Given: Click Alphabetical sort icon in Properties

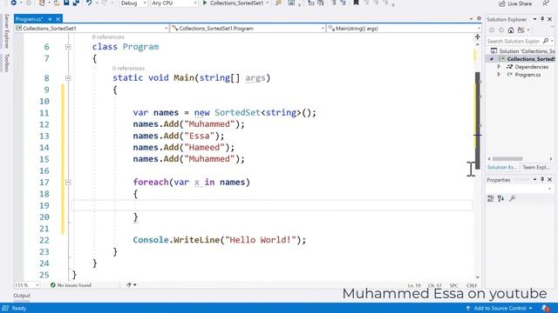Looking at the screenshot, I should 501,198.
